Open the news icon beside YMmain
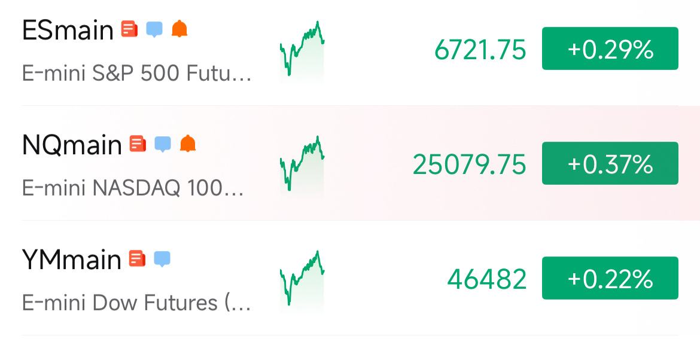The height and width of the screenshot is (339, 700). (x=138, y=259)
